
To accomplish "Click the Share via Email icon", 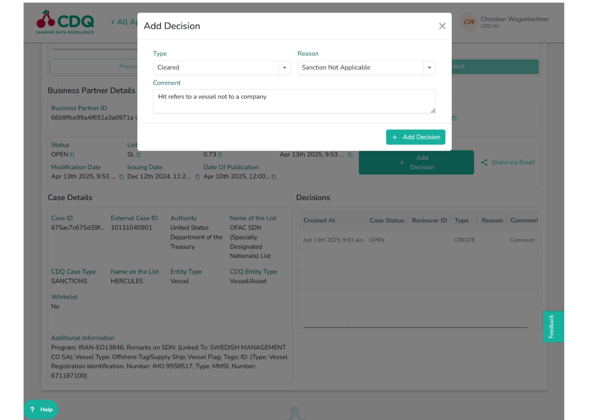I will tap(484, 162).
